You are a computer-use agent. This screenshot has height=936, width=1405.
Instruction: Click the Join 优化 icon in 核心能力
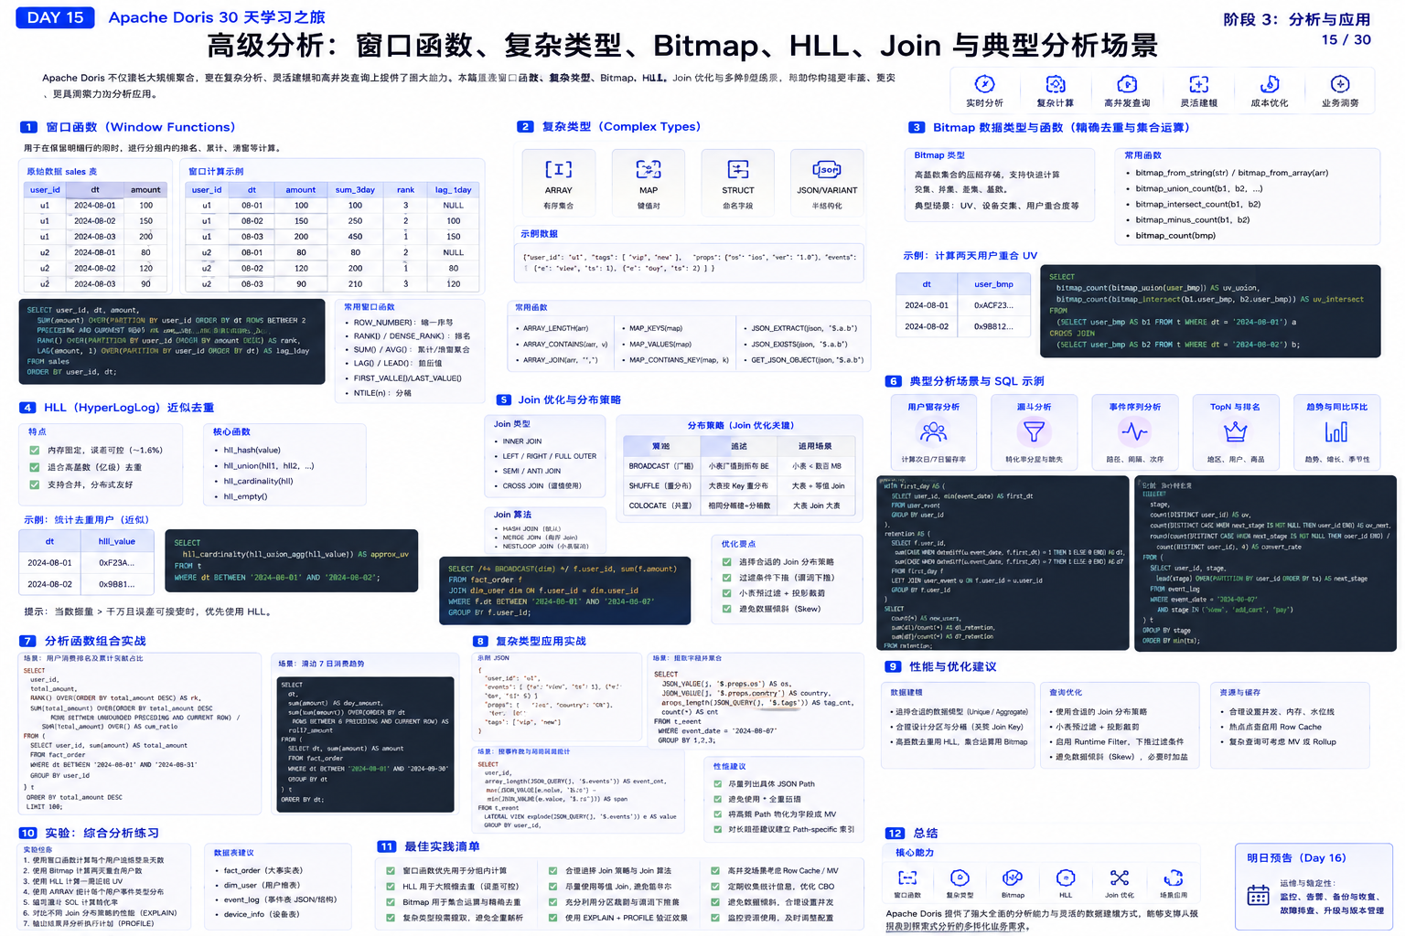pos(1120,878)
